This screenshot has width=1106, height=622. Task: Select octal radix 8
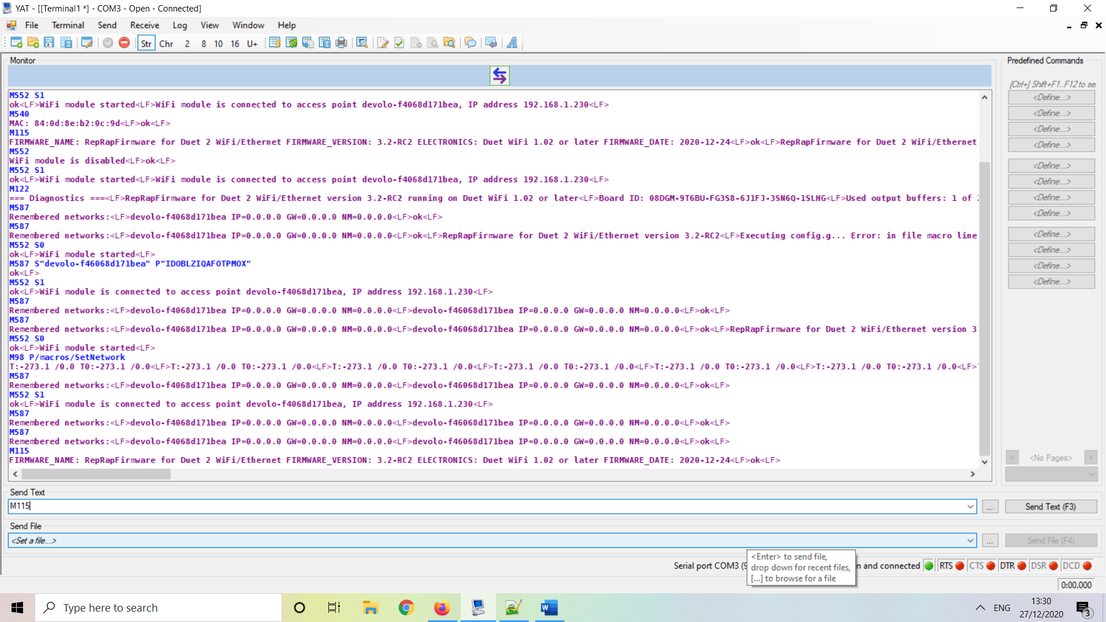(203, 43)
